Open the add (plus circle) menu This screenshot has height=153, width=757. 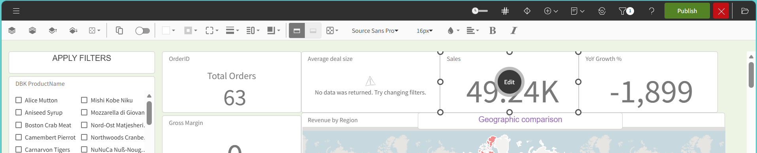551,11
